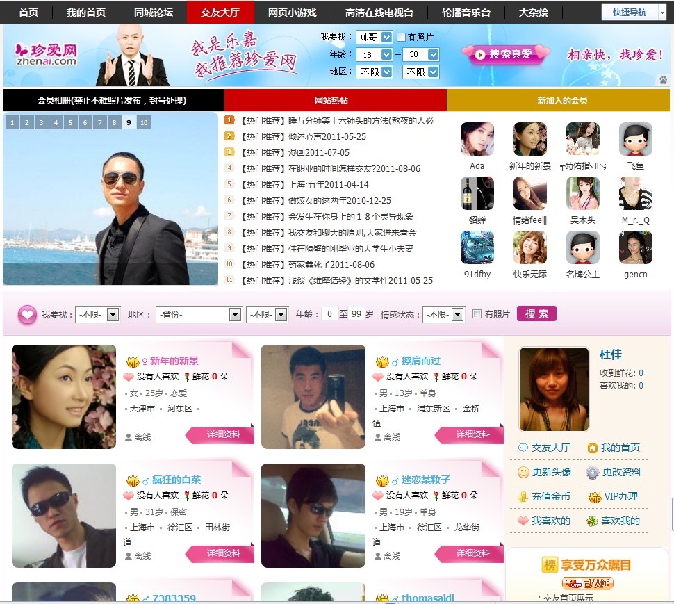Image resolution: width=674 pixels, height=604 pixels.
Task: Click the maximum age field showing 99
Action: 356,314
